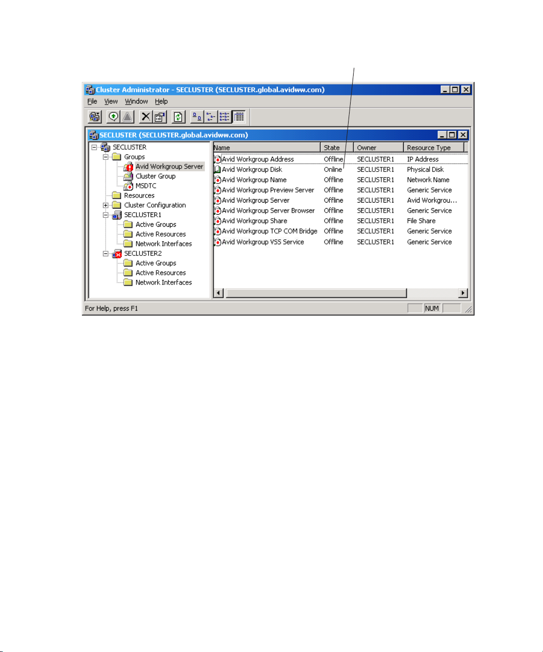Click the horizontal scrollbar thumb

coord(316,293)
